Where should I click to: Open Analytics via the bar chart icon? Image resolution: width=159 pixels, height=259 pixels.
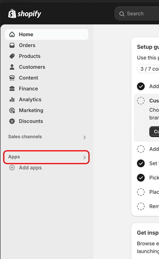click(12, 99)
